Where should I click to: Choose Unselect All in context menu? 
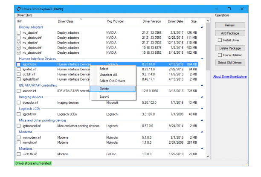tap(113, 75)
